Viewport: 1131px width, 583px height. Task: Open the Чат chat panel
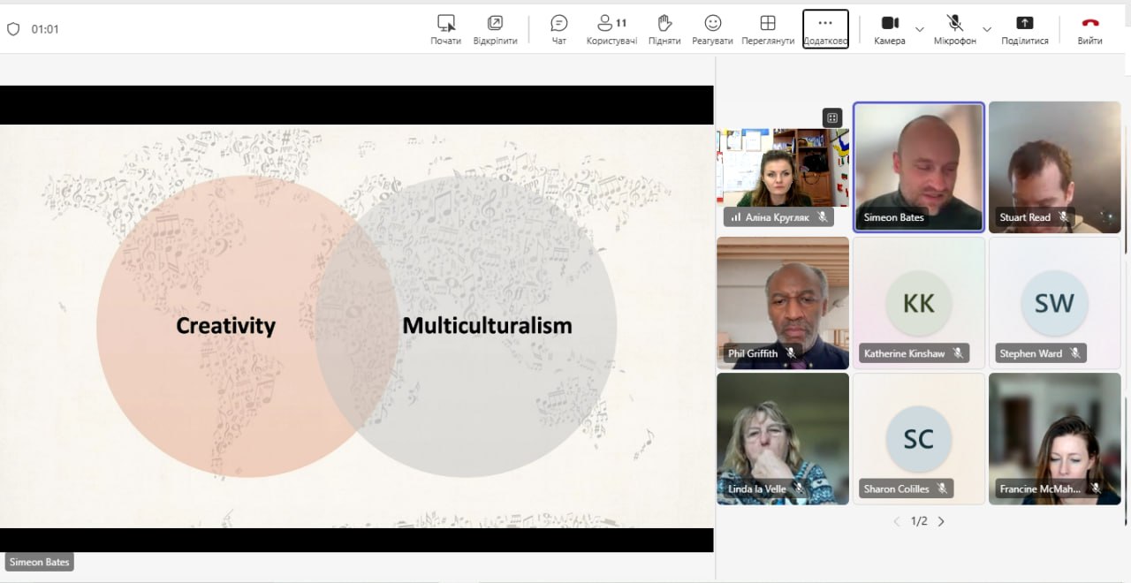pyautogui.click(x=558, y=24)
